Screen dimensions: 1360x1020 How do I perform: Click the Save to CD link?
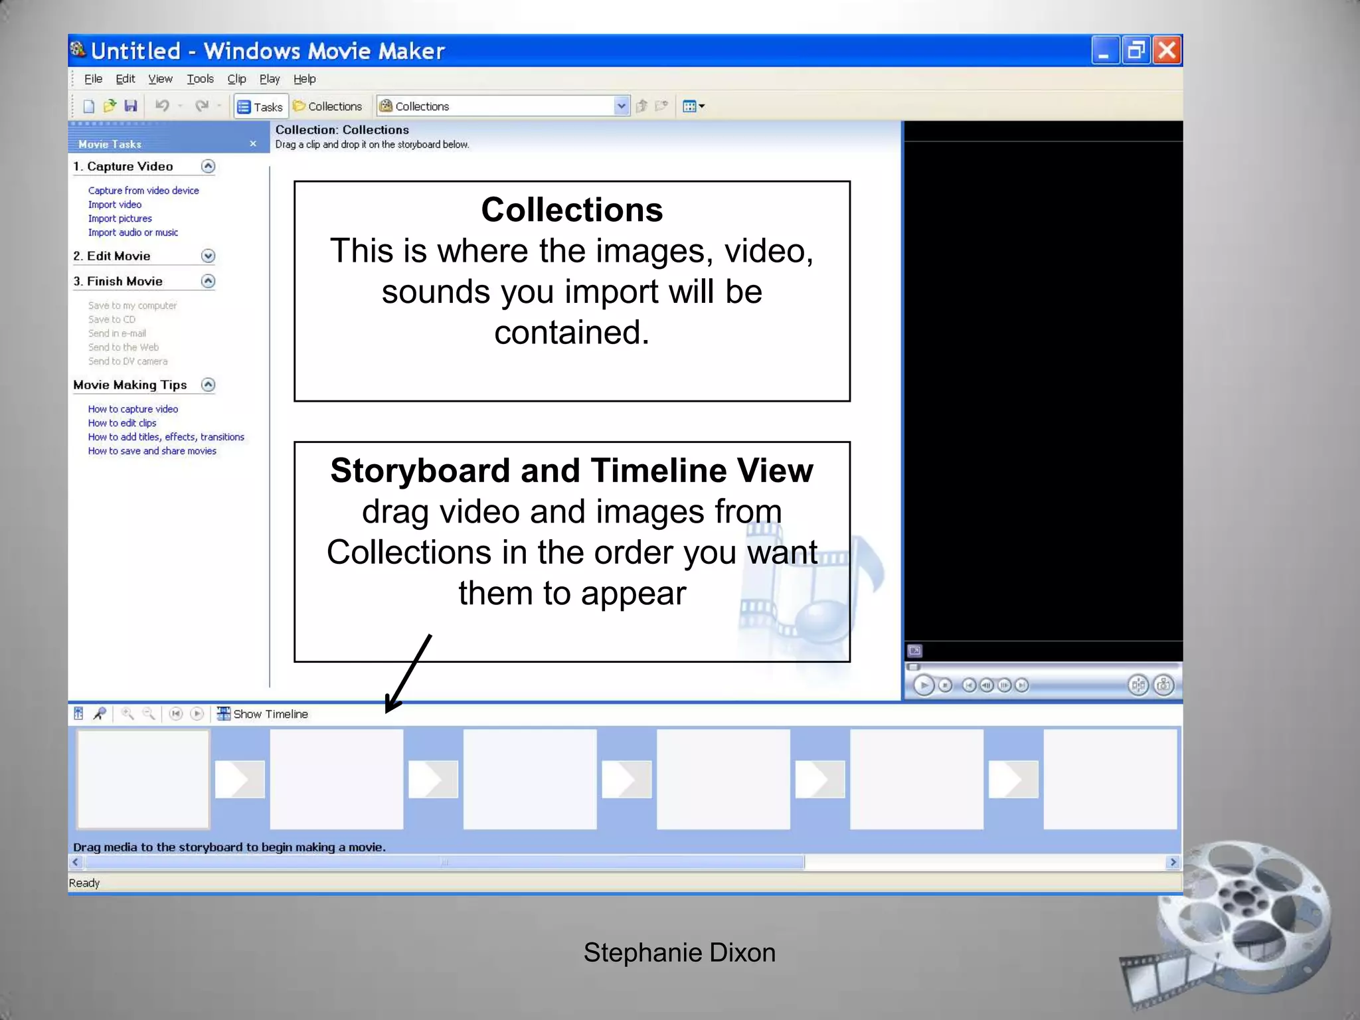(112, 319)
